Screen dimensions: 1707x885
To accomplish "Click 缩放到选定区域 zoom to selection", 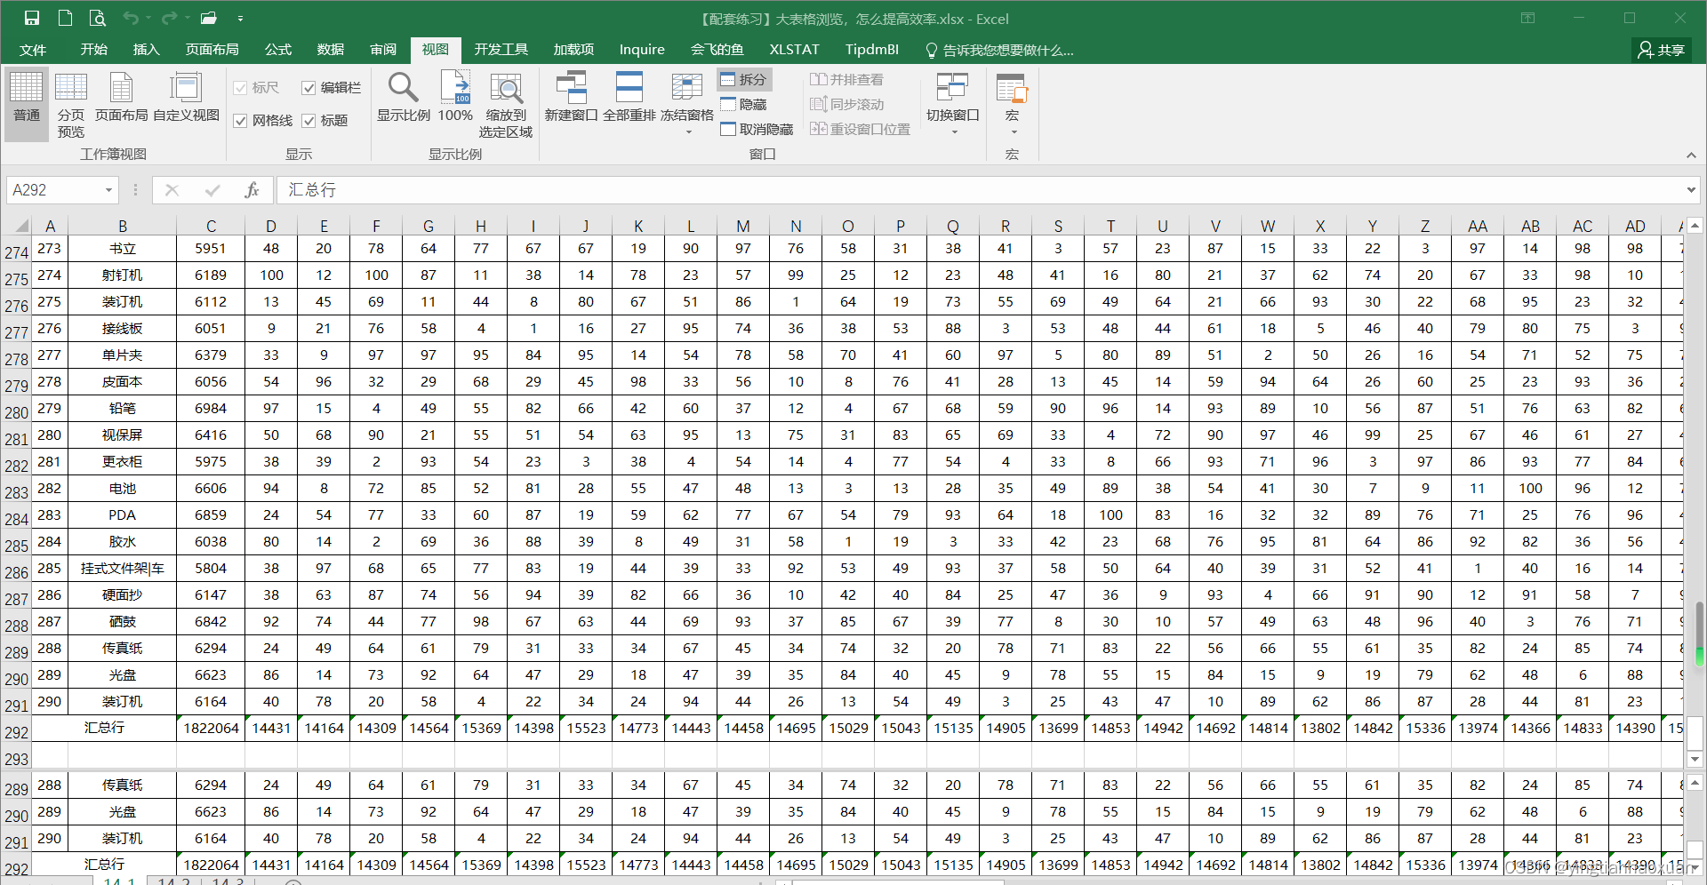I will tap(506, 105).
